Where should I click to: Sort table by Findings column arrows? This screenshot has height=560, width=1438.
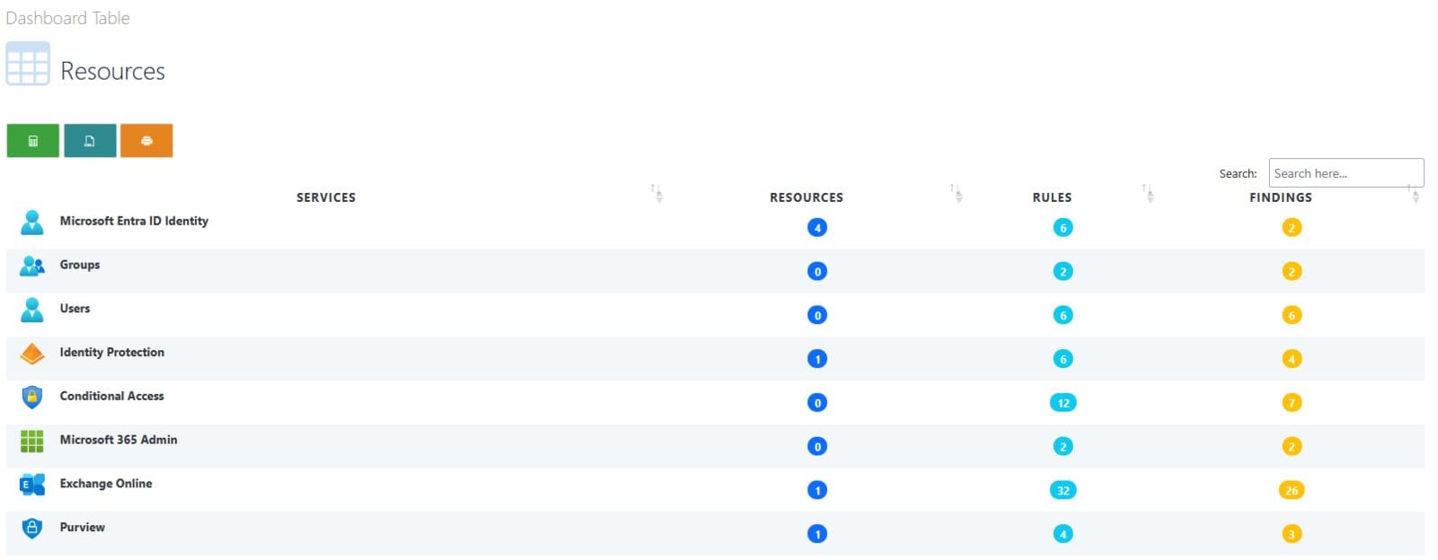[1414, 193]
